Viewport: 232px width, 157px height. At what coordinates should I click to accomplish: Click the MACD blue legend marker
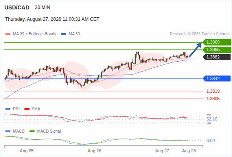click(8, 131)
